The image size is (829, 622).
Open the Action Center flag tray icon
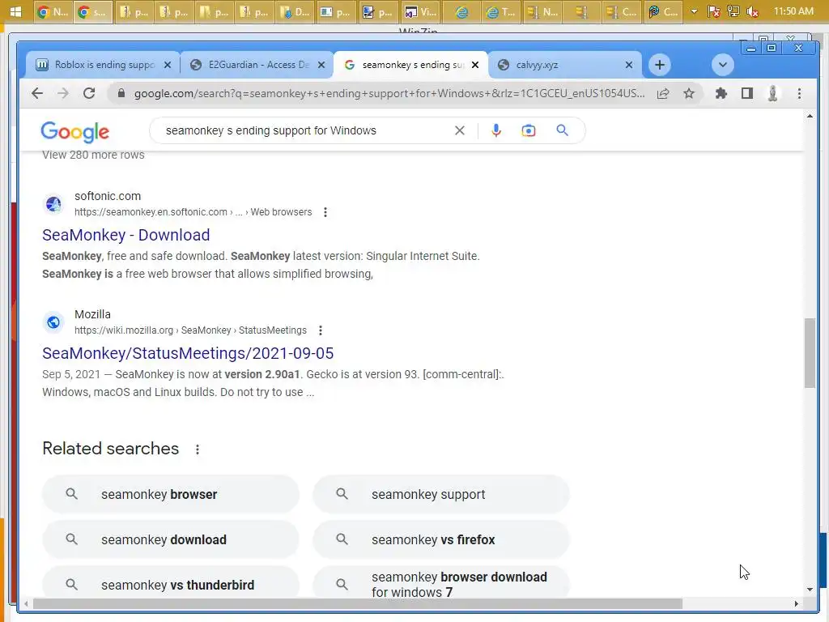point(714,11)
